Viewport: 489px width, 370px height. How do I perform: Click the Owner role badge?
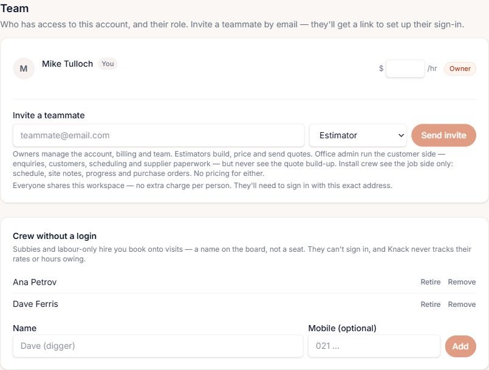[x=460, y=69]
